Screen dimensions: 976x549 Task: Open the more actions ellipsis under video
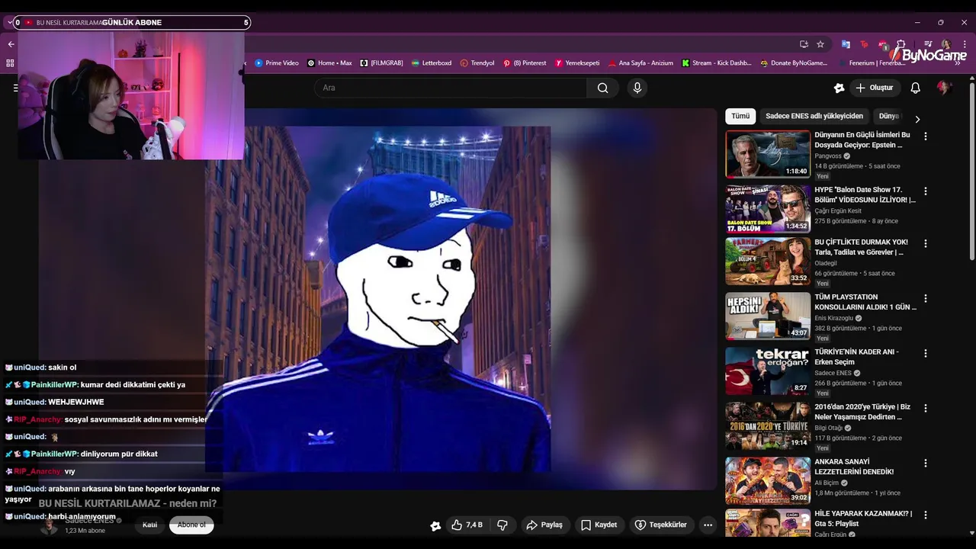click(x=708, y=525)
